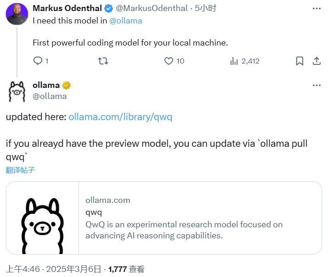Open Markus Odenthal's profile picture
Viewport: 328px width, 277px height.
(x=17, y=14)
